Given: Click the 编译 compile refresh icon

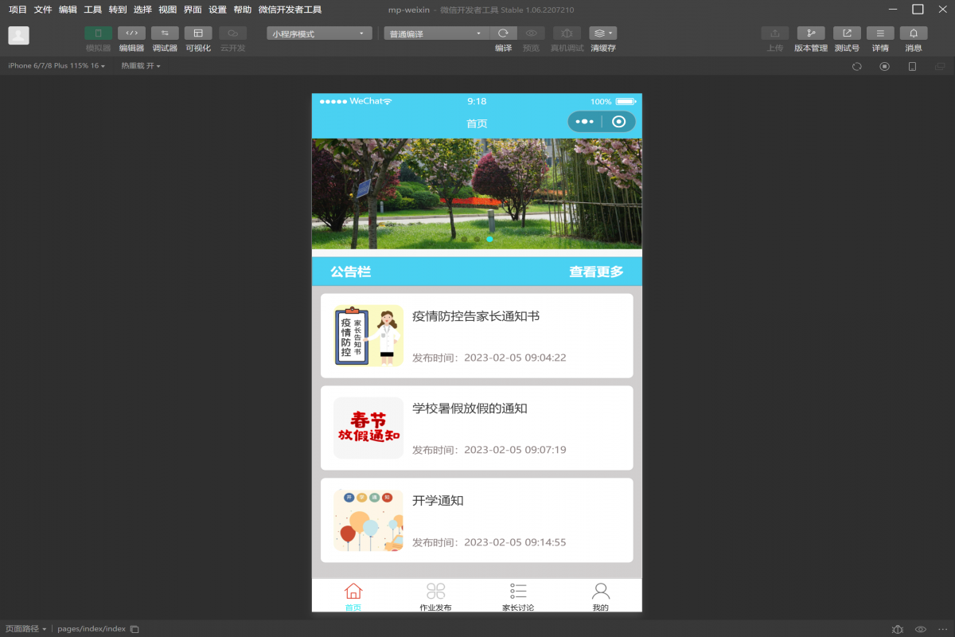Looking at the screenshot, I should [x=504, y=33].
